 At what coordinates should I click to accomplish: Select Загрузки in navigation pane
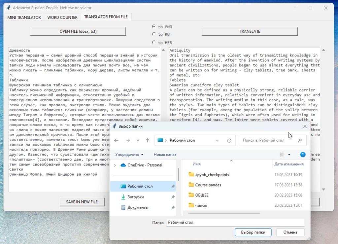click(x=143, y=197)
